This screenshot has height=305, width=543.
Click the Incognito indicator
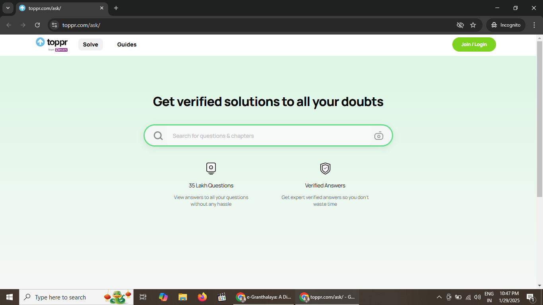click(x=506, y=25)
